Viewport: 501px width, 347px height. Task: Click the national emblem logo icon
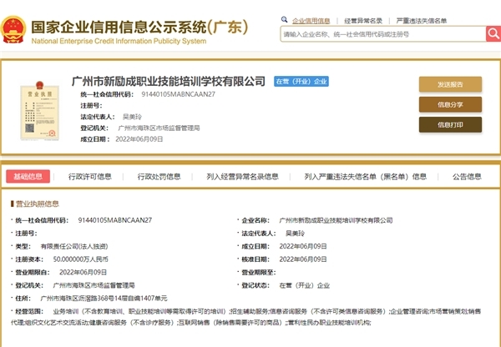13,30
